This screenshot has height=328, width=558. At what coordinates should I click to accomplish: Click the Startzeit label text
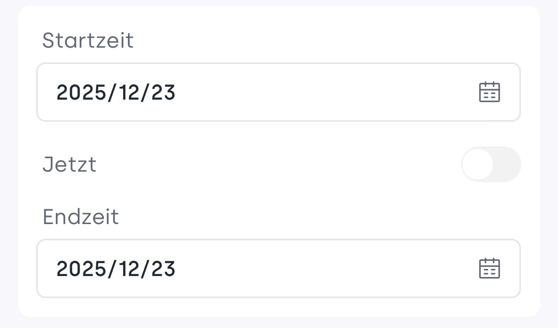click(x=88, y=41)
